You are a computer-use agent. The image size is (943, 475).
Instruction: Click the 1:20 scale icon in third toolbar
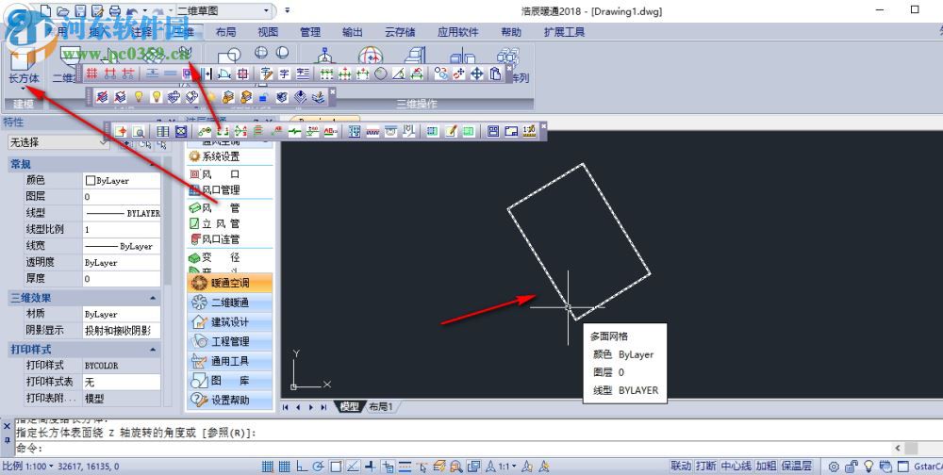(x=529, y=131)
